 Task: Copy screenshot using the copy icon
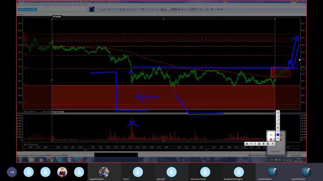tap(263, 144)
